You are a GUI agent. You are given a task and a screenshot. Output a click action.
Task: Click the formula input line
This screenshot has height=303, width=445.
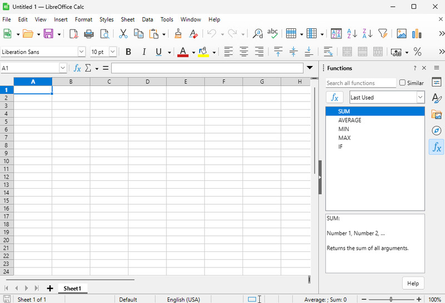pyautogui.click(x=207, y=68)
